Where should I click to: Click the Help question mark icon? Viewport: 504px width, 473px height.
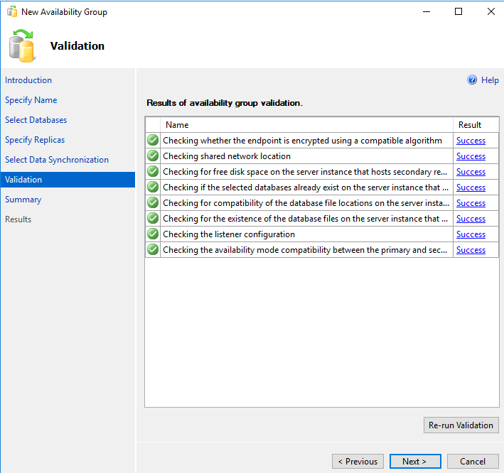pos(472,80)
